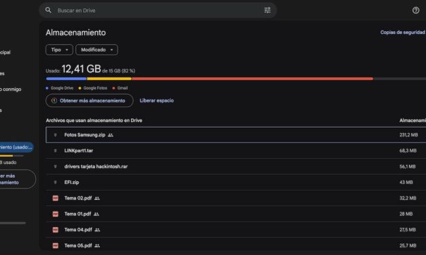426x255 pixels.
Task: Click the Tema 04.pdf PDF icon
Action: pos(56,230)
